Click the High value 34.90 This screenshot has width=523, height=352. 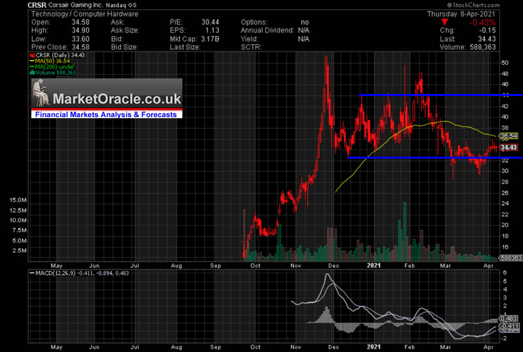click(80, 30)
